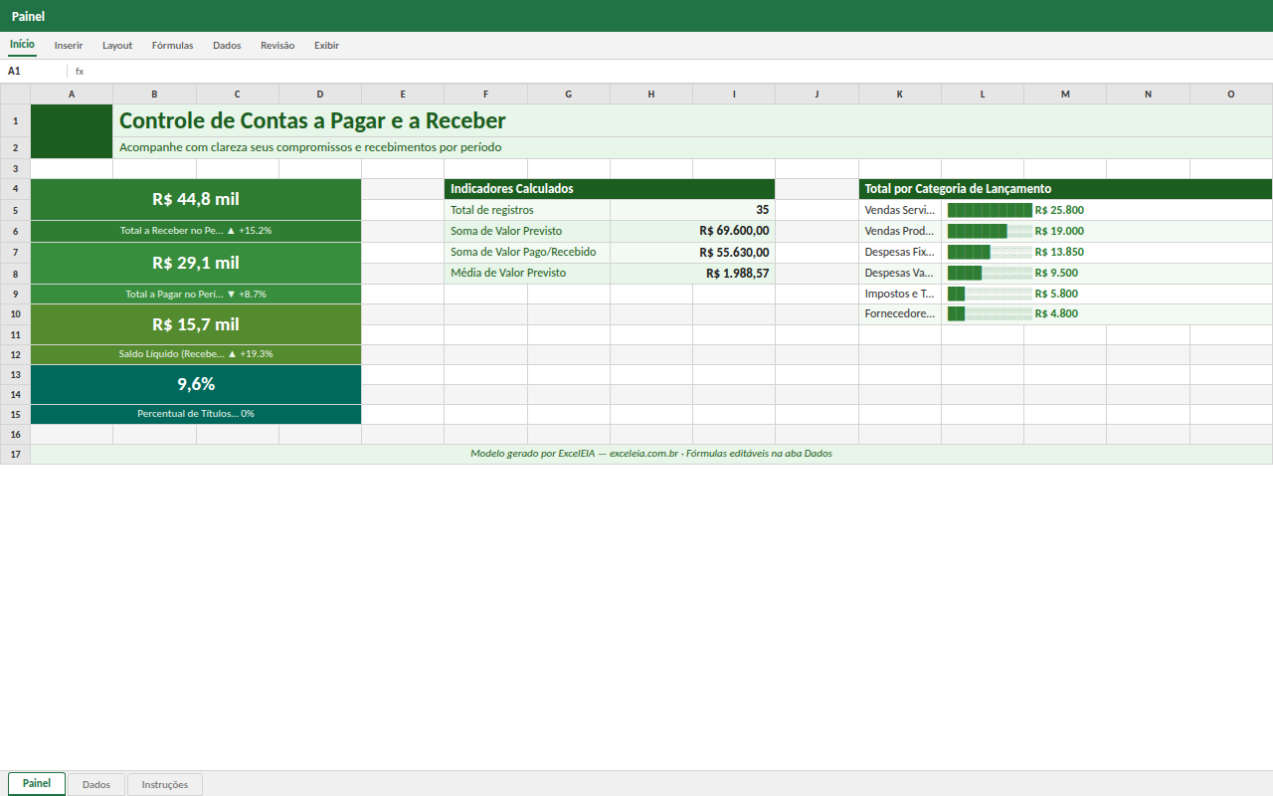Click the 'Média de Valor Previsto' label
Screen dimensions: 1273x796
[527, 273]
